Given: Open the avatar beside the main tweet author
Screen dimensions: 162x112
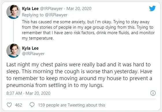Looking at the screenshot, I should [x=14, y=51].
